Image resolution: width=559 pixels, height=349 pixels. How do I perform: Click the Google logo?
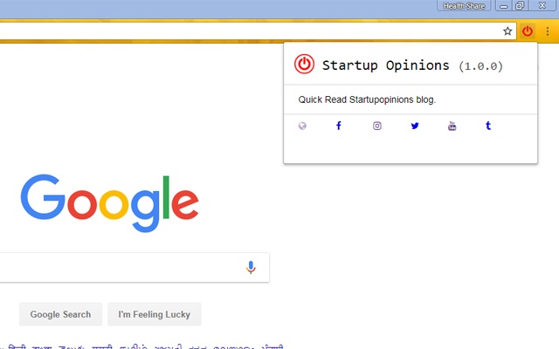109,203
